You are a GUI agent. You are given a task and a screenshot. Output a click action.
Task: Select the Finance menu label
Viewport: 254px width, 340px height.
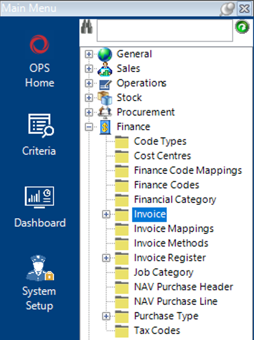133,127
